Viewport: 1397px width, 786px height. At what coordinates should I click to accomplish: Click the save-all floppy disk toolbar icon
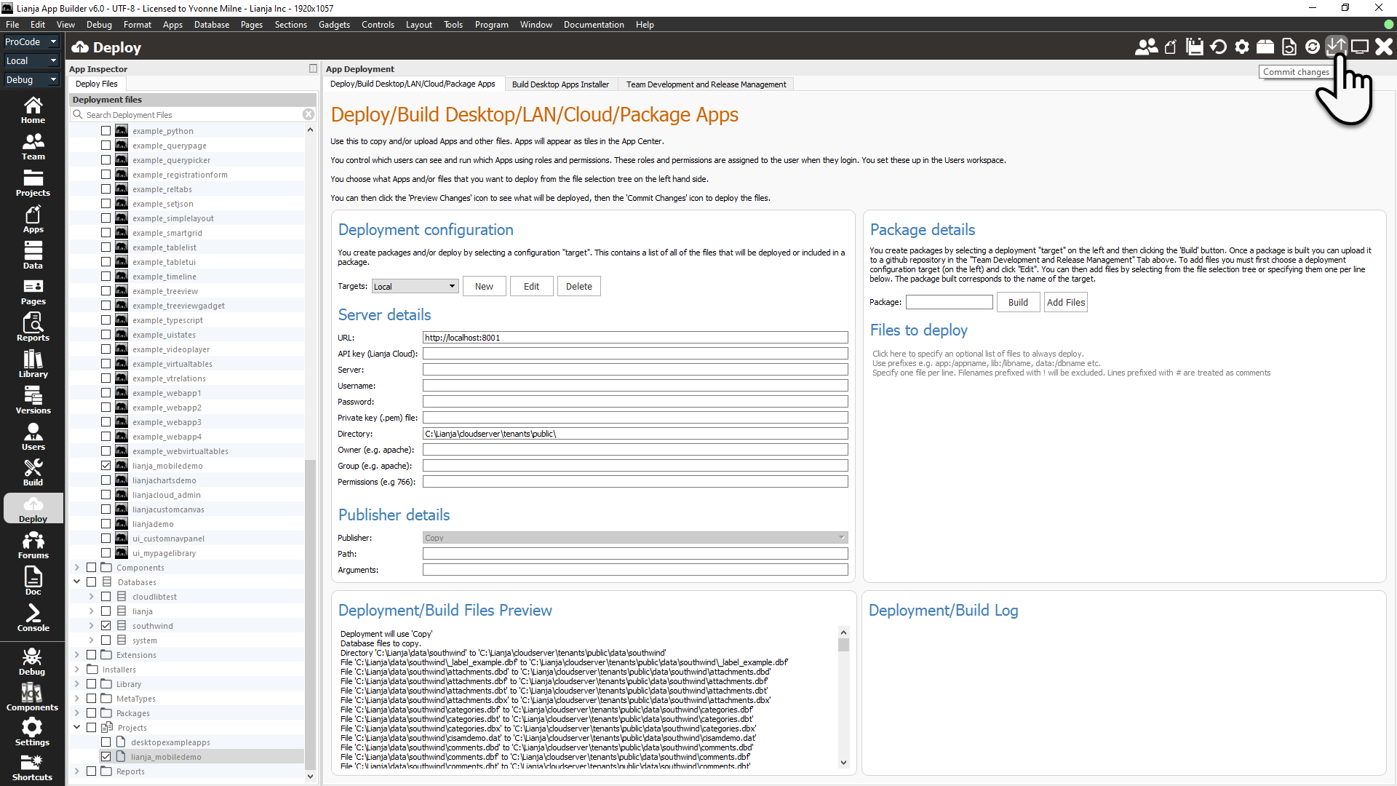click(x=1194, y=47)
